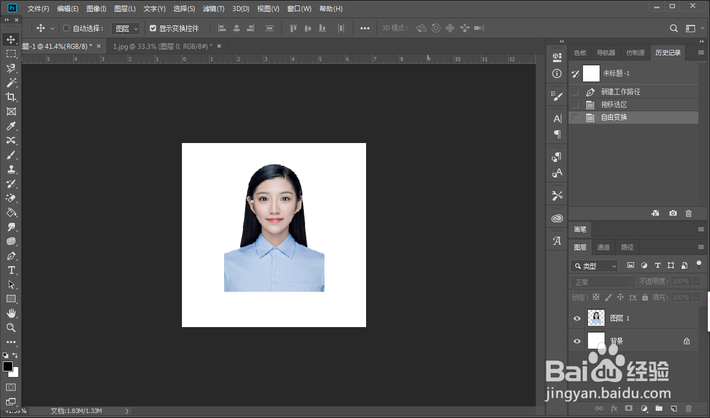
Task: Toggle history brush source for 自由变换
Action: tap(575, 117)
